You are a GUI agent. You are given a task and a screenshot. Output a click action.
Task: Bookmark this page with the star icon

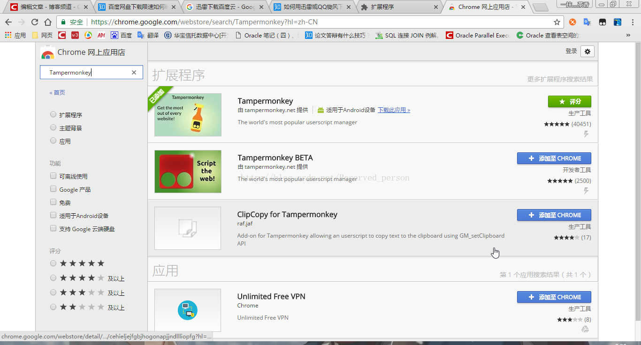click(x=557, y=22)
